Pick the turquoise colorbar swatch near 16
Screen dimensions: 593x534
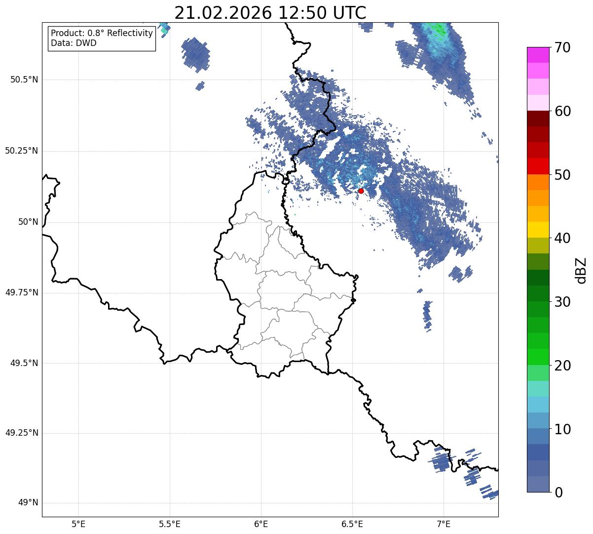[538, 389]
